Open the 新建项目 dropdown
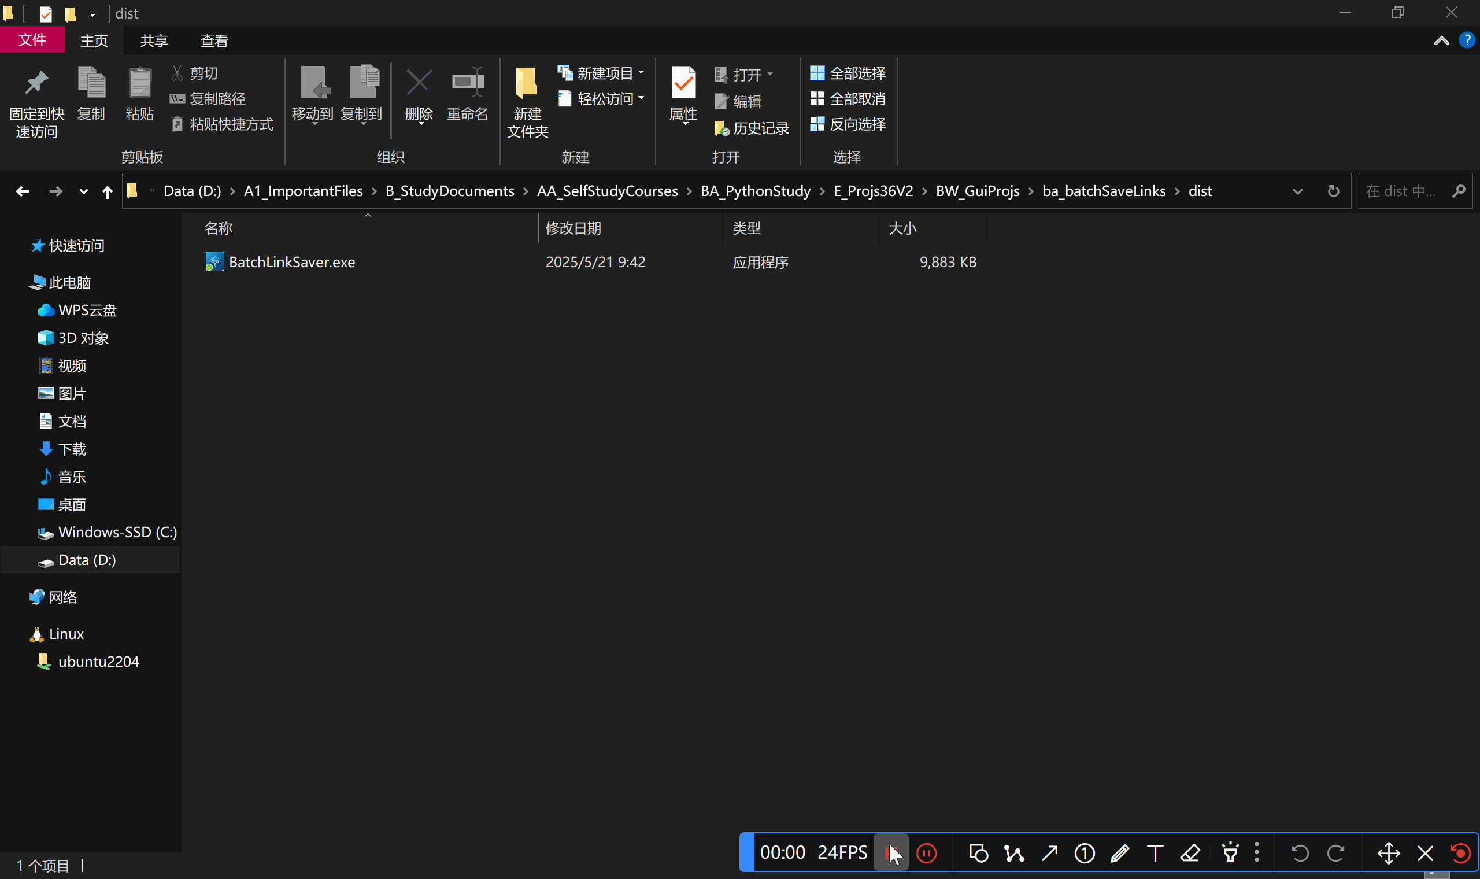Screen dimensions: 1480x879 [601, 73]
